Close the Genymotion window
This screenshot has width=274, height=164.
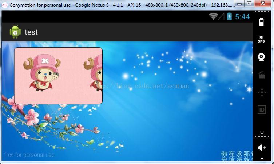point(263,4)
